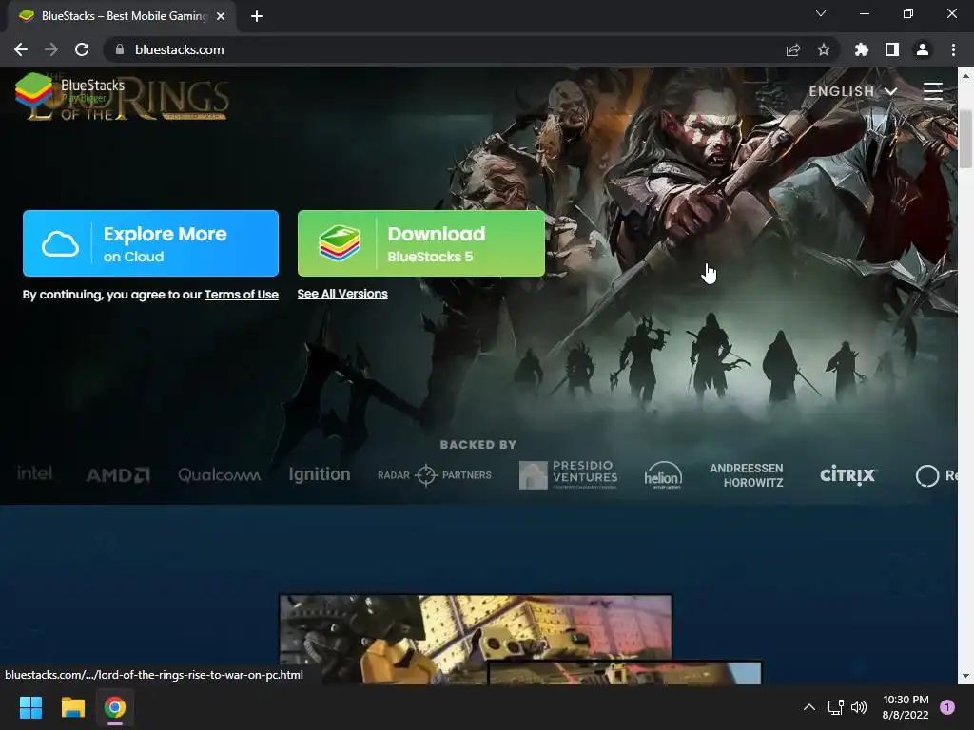Open File Explorer from taskbar
This screenshot has height=730, width=974.
[x=72, y=707]
